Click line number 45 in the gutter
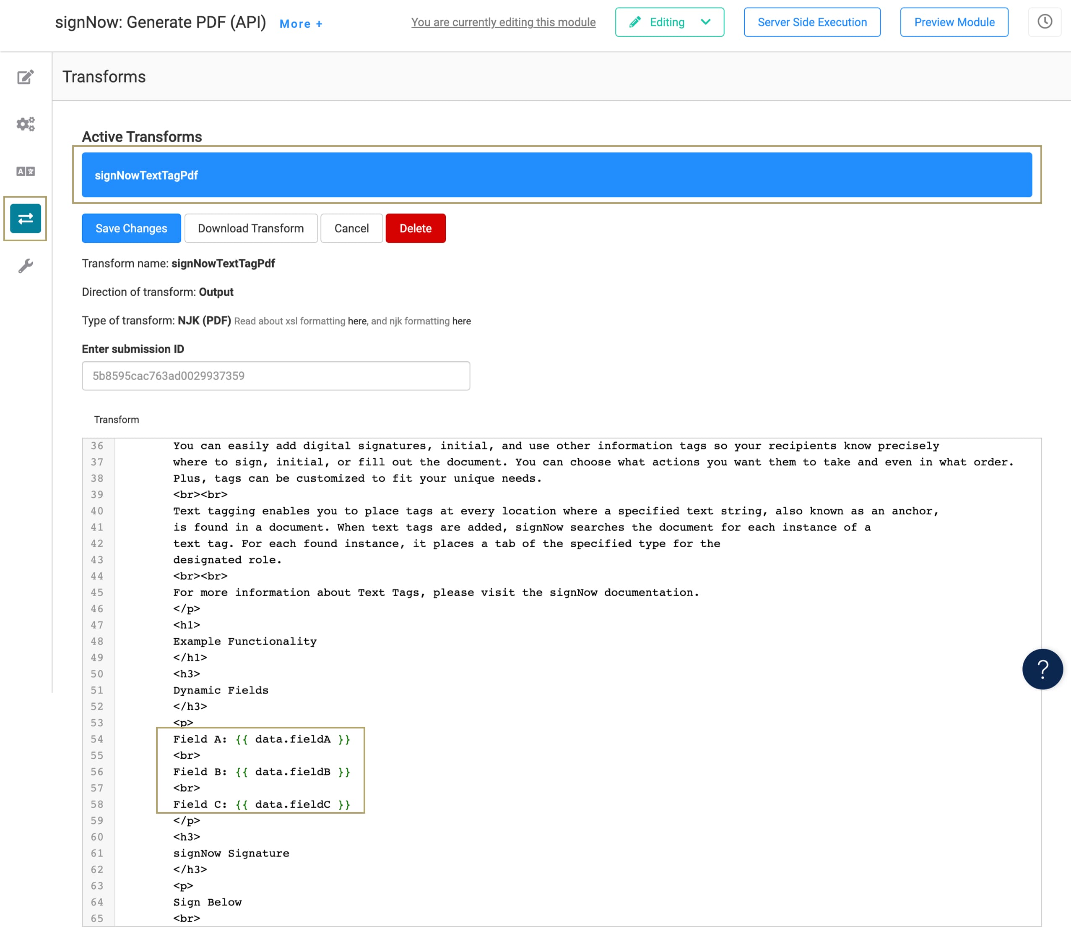1071x932 pixels. pyautogui.click(x=97, y=593)
